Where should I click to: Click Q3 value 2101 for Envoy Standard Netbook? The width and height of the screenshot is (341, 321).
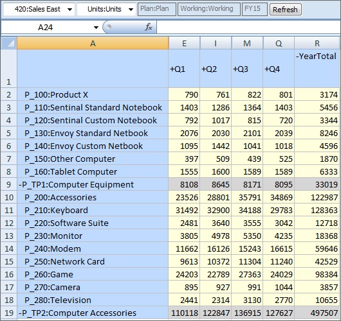click(x=247, y=133)
